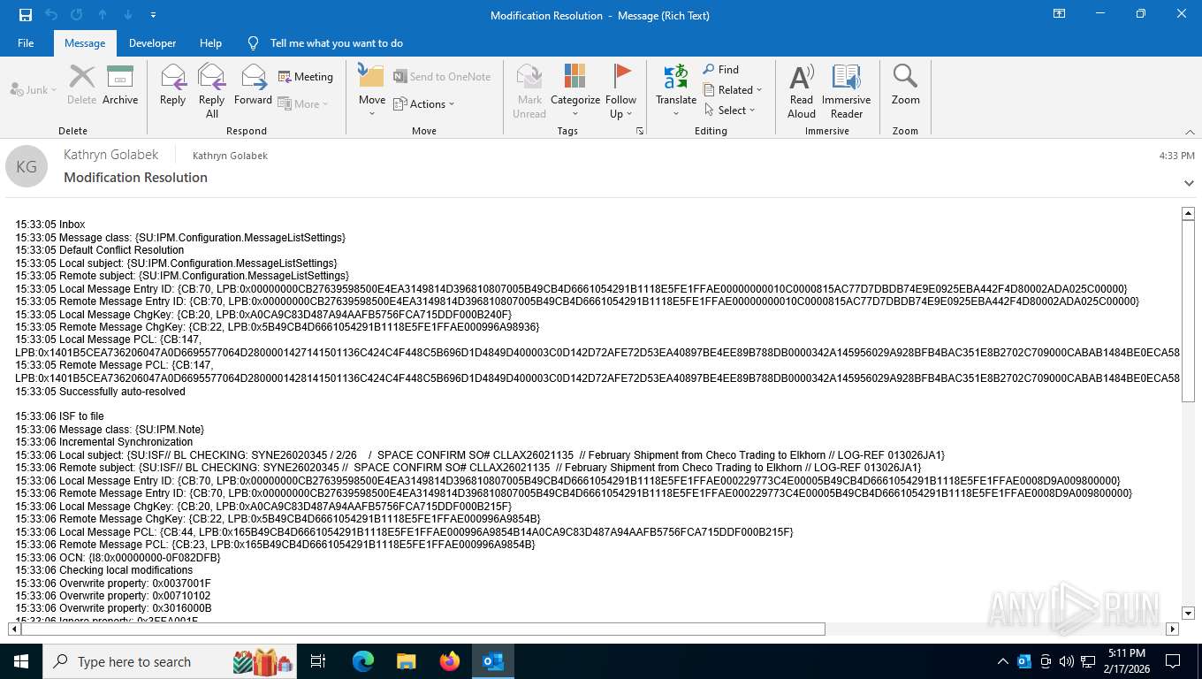Click sender name Kathryn Golabek
The image size is (1202, 679).
tap(110, 154)
